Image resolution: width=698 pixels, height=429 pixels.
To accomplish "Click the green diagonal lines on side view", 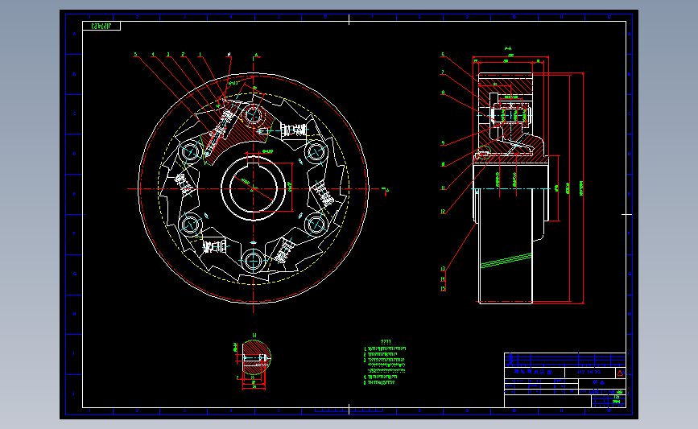I will click(506, 261).
